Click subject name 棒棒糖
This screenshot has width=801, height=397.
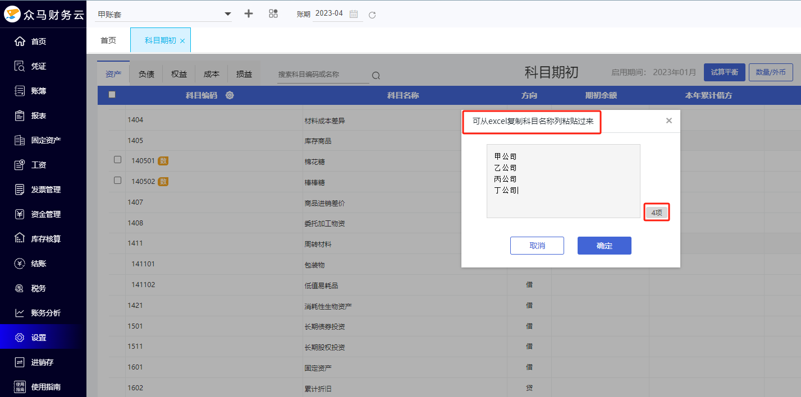[314, 183]
